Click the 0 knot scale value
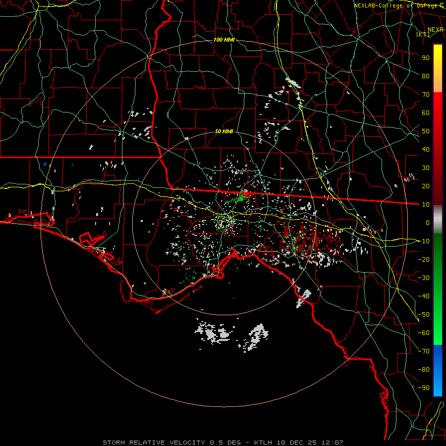The height and width of the screenshot is (446, 446). coord(428,223)
